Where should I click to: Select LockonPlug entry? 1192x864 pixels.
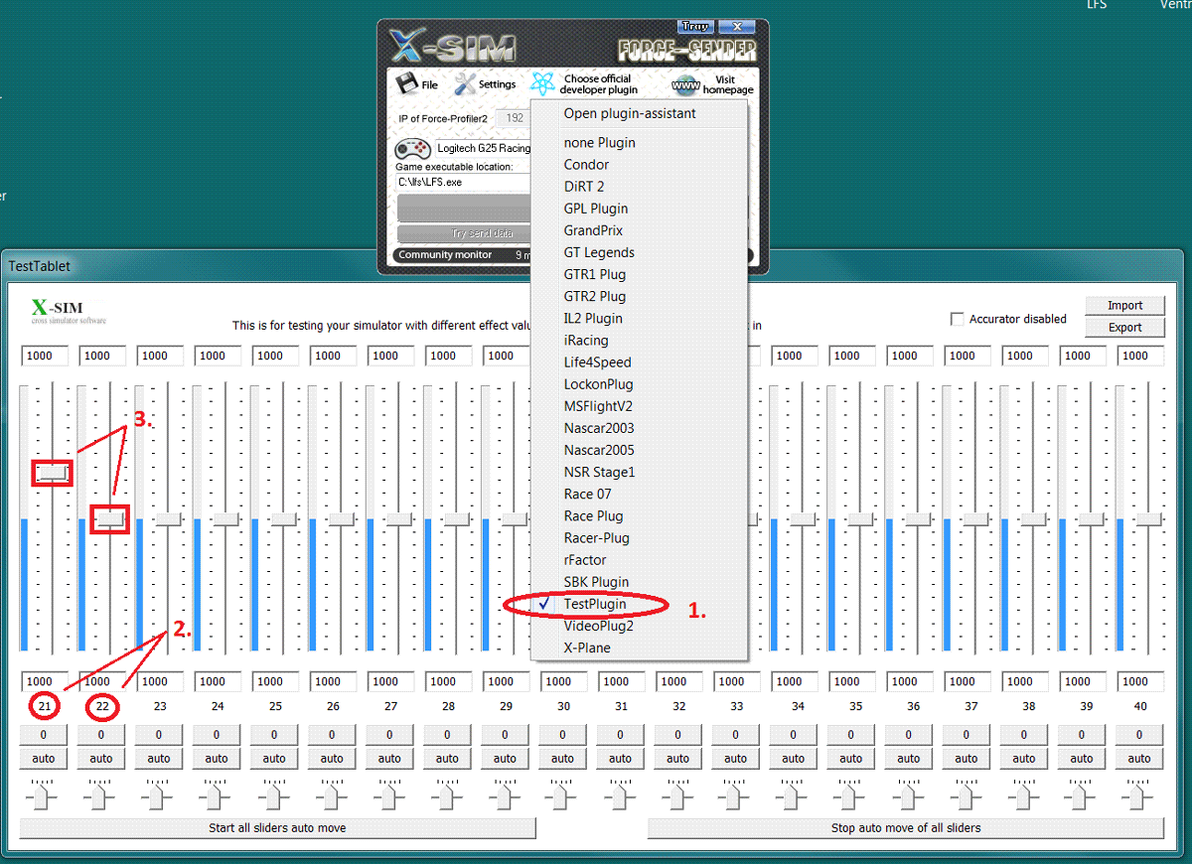pyautogui.click(x=598, y=384)
